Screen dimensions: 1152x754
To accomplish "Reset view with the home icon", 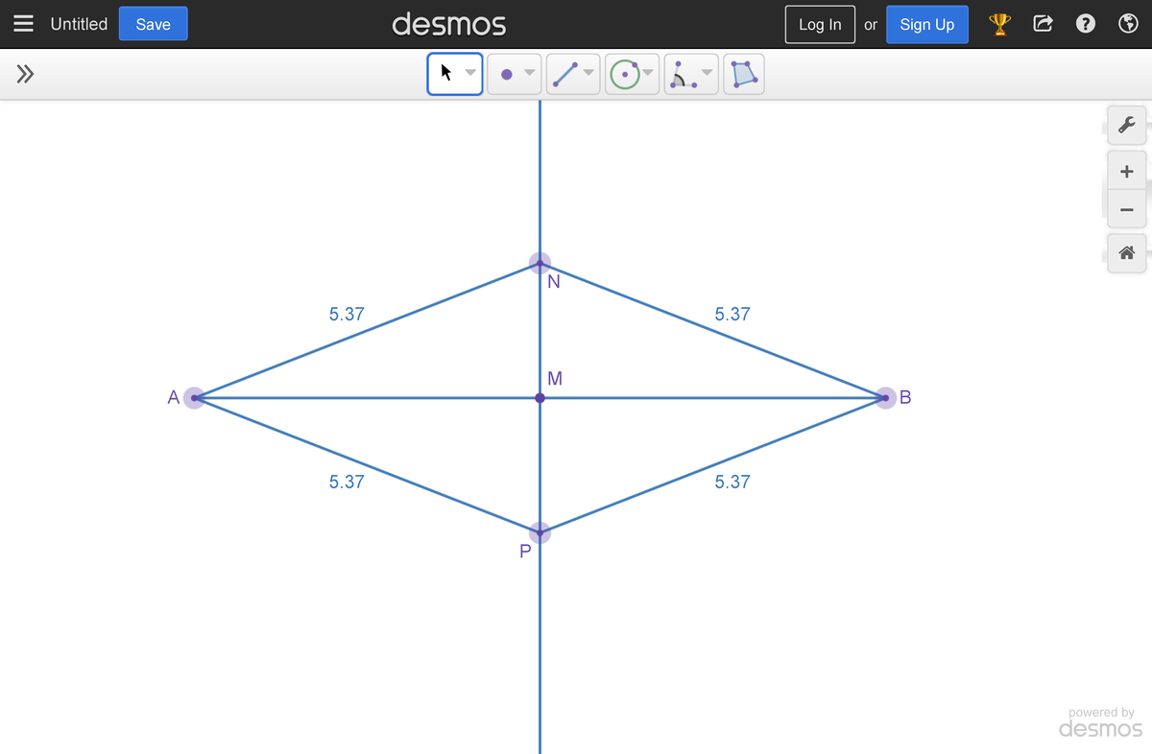I will 1126,252.
